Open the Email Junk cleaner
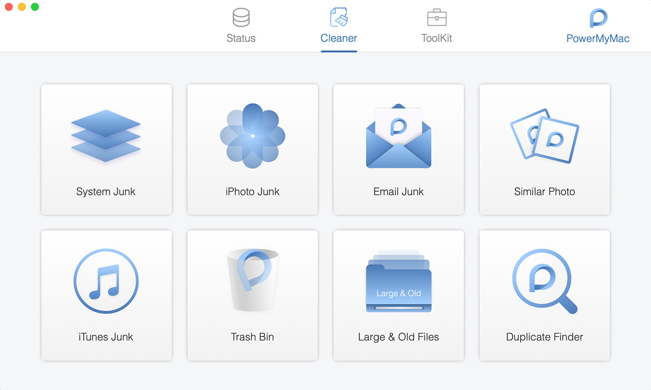This screenshot has width=651, height=390. click(x=398, y=149)
